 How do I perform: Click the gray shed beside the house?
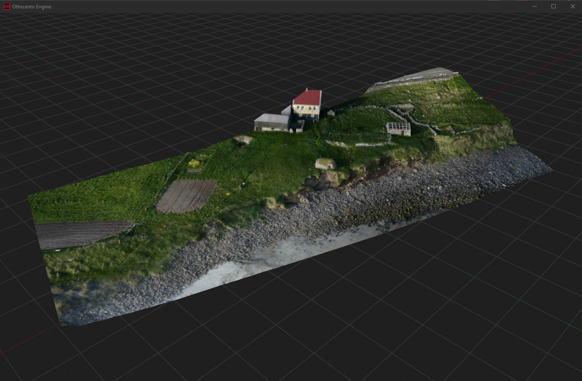pyautogui.click(x=272, y=122)
